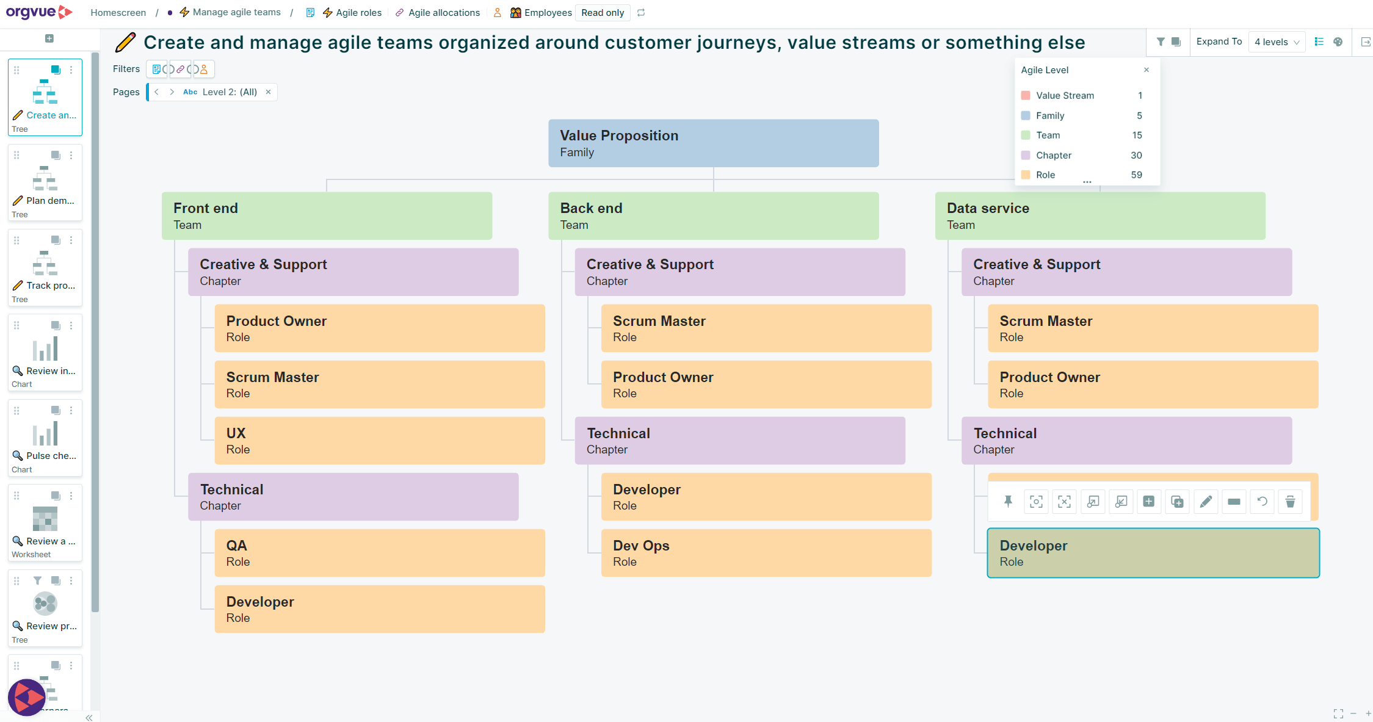This screenshot has height=722, width=1373.
Task: Open the Manage agile teams breadcrumb menu
Action: tap(236, 12)
